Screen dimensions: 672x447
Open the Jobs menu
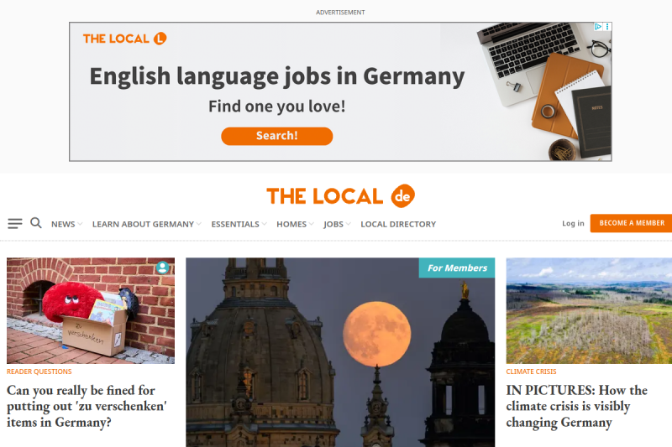[338, 224]
